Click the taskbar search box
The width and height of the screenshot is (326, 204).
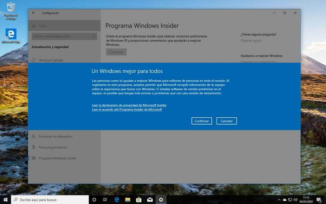(50, 200)
